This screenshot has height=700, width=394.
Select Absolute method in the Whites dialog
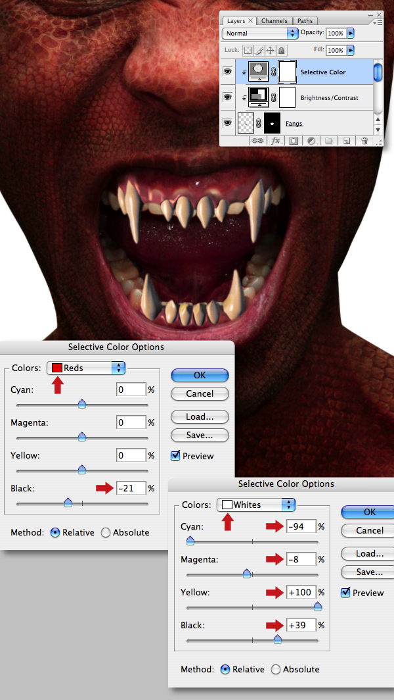[x=276, y=670]
